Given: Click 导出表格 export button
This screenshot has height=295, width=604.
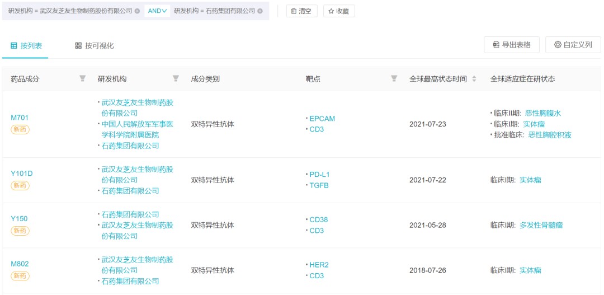Looking at the screenshot, I should point(512,45).
